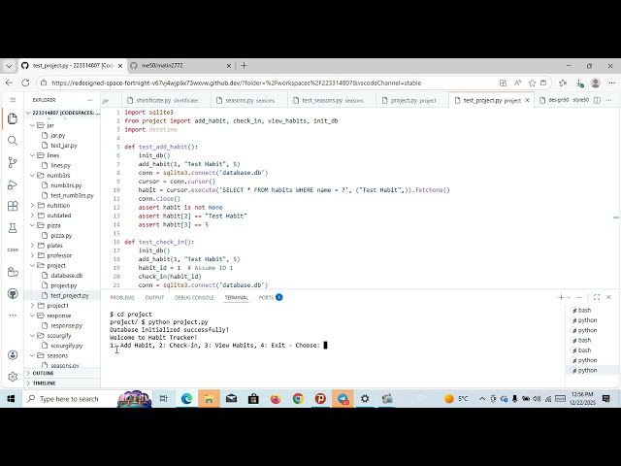Click the Windows taskbar search box
The height and width of the screenshot is (466, 621).
point(86,399)
